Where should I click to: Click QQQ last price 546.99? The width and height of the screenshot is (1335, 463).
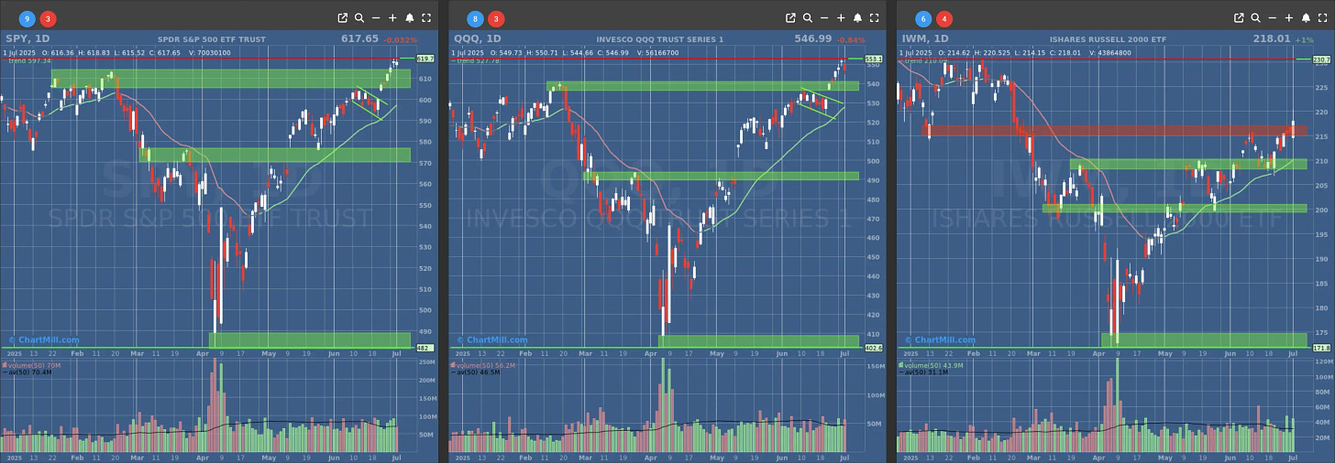[812, 38]
